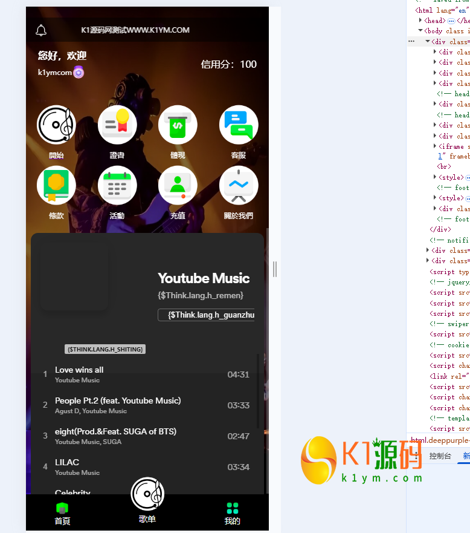Image resolution: width=470 pixels, height=533 pixels.
Task: Collapse the body element in devtools
Action: [x=420, y=31]
